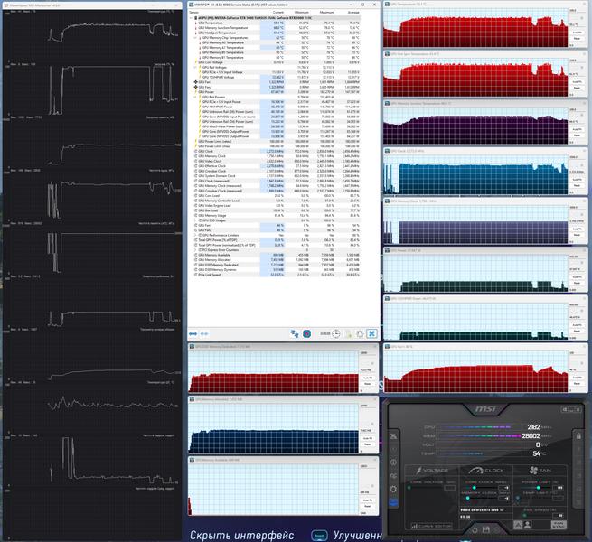Collapse the GPU Rail Voltages group
The width and height of the screenshot is (592, 542).
pyautogui.click(x=195, y=67)
